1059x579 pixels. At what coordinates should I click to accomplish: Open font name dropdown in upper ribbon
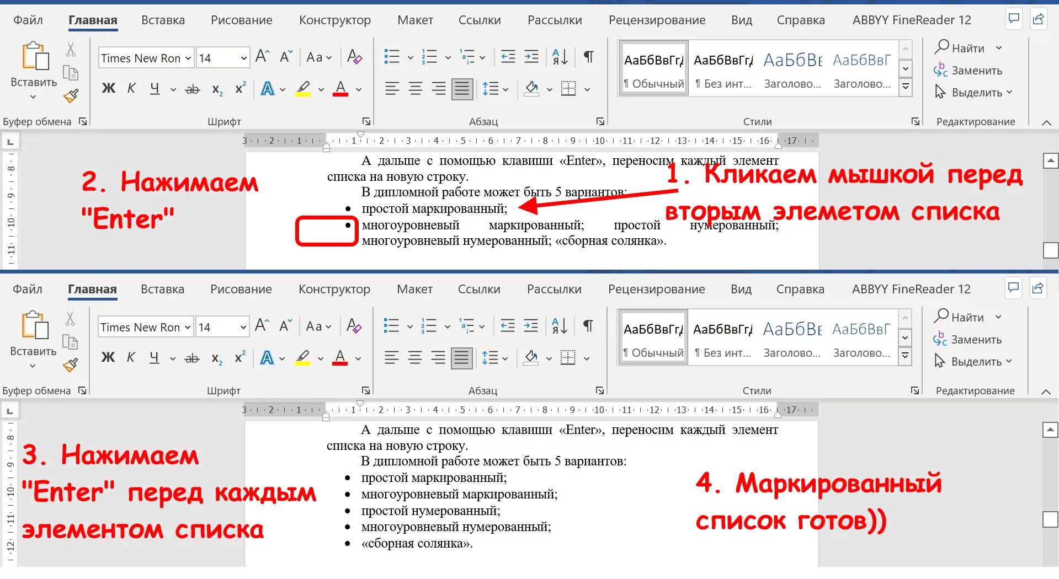pyautogui.click(x=188, y=58)
